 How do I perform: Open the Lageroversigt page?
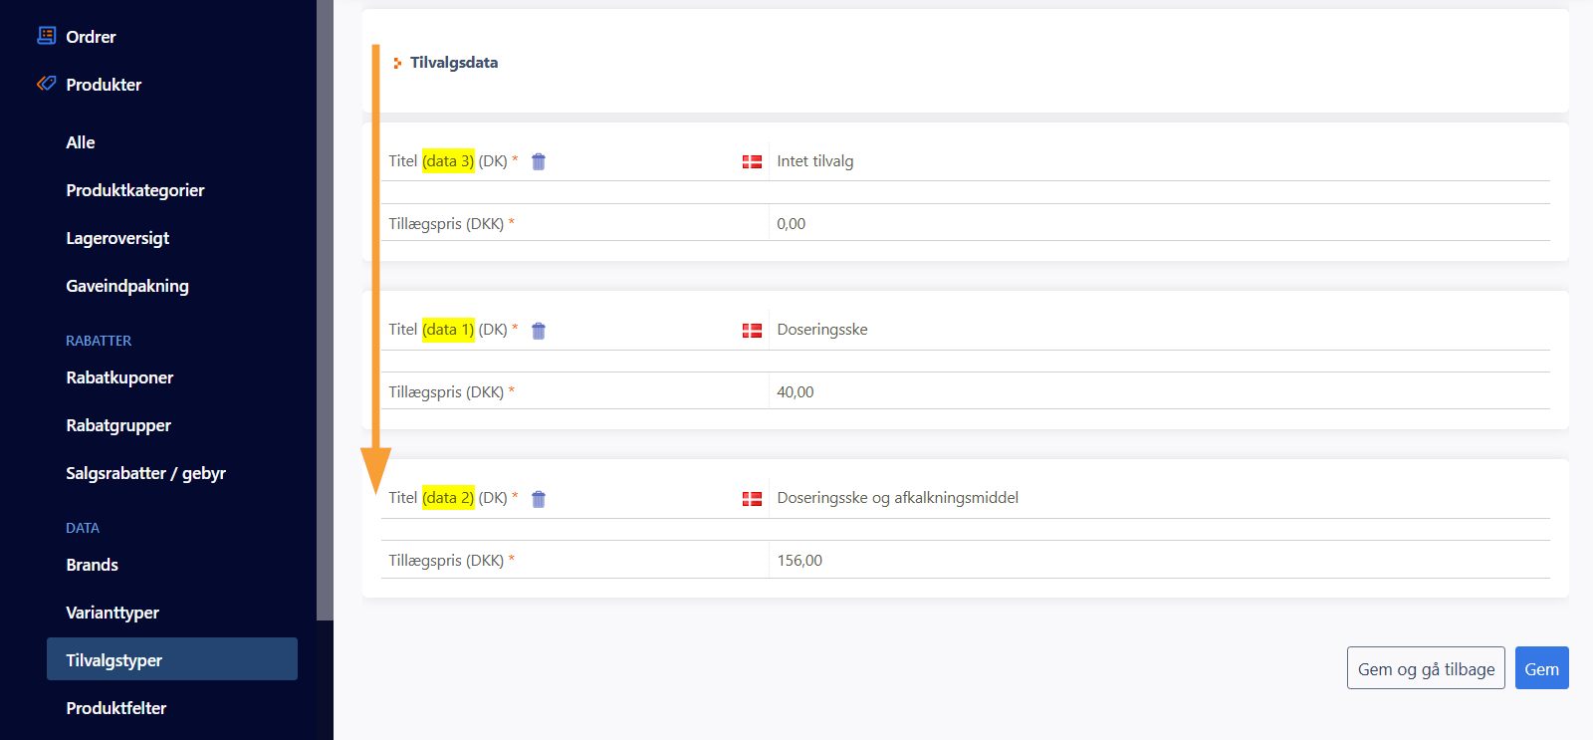tap(117, 238)
